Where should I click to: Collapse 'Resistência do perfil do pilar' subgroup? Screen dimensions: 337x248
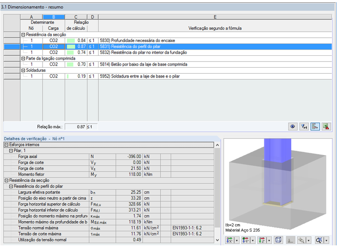11,186
